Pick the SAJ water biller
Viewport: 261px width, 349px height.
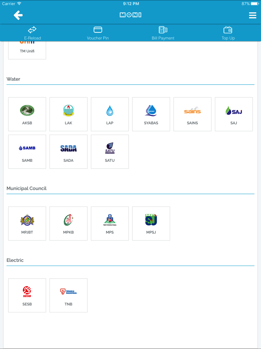click(x=234, y=114)
